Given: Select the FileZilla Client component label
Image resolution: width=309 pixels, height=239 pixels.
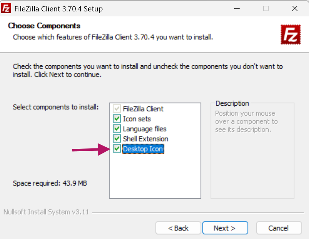Looking at the screenshot, I should click(x=143, y=109).
